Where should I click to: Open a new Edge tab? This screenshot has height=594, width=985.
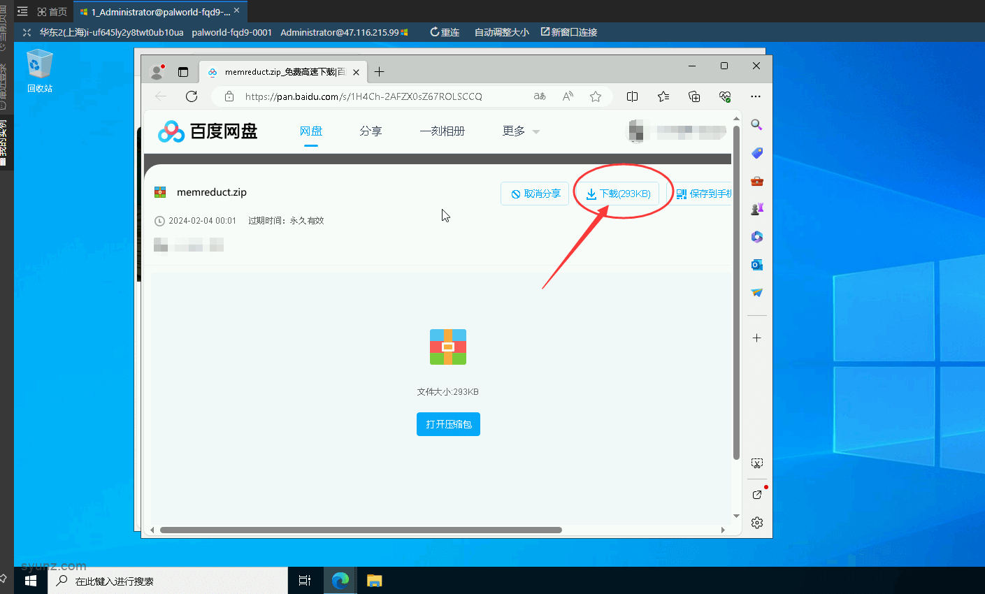coord(379,72)
